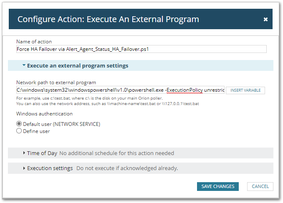Click the 'Default user (NETWORK SERVICE)' label text
Image resolution: width=283 pixels, height=203 pixels.
tap(61, 124)
